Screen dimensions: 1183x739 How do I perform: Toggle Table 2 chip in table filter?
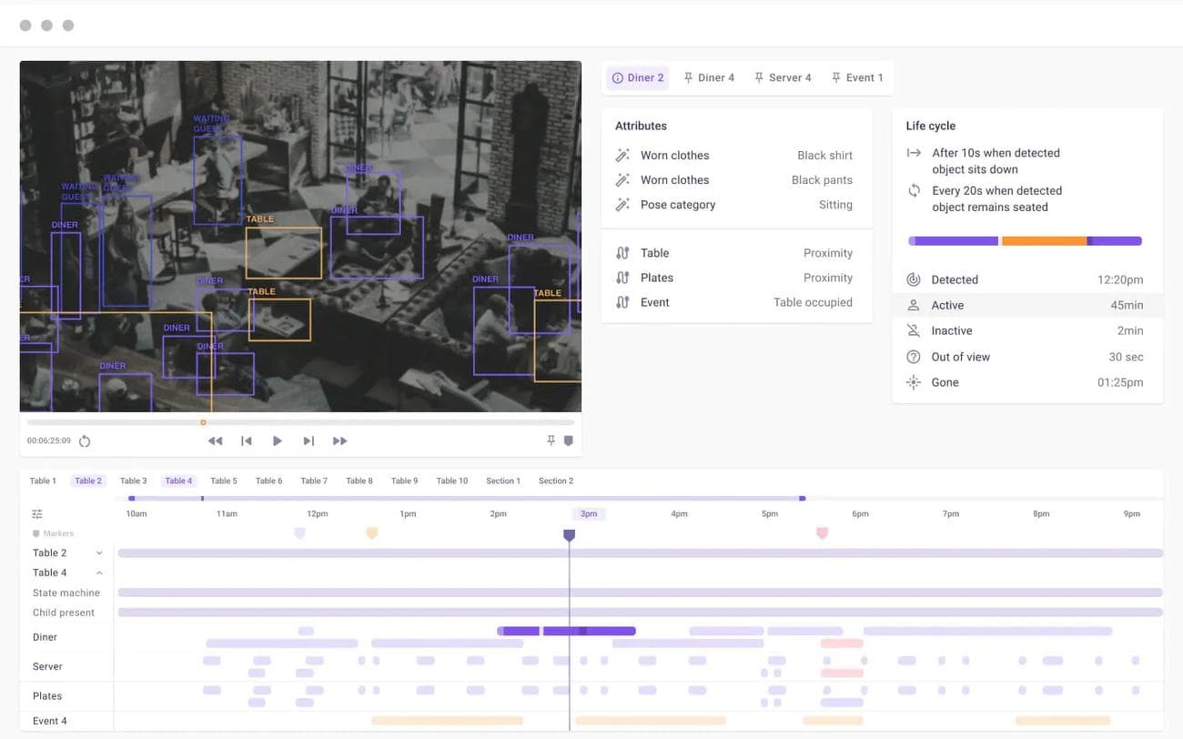[88, 481]
